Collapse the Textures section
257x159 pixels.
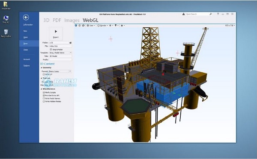[x=41, y=78]
